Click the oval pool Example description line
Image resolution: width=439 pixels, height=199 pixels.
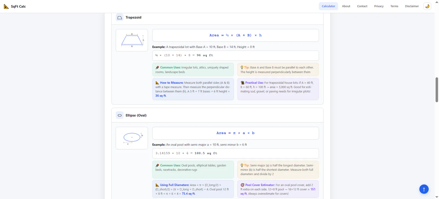[199, 145]
